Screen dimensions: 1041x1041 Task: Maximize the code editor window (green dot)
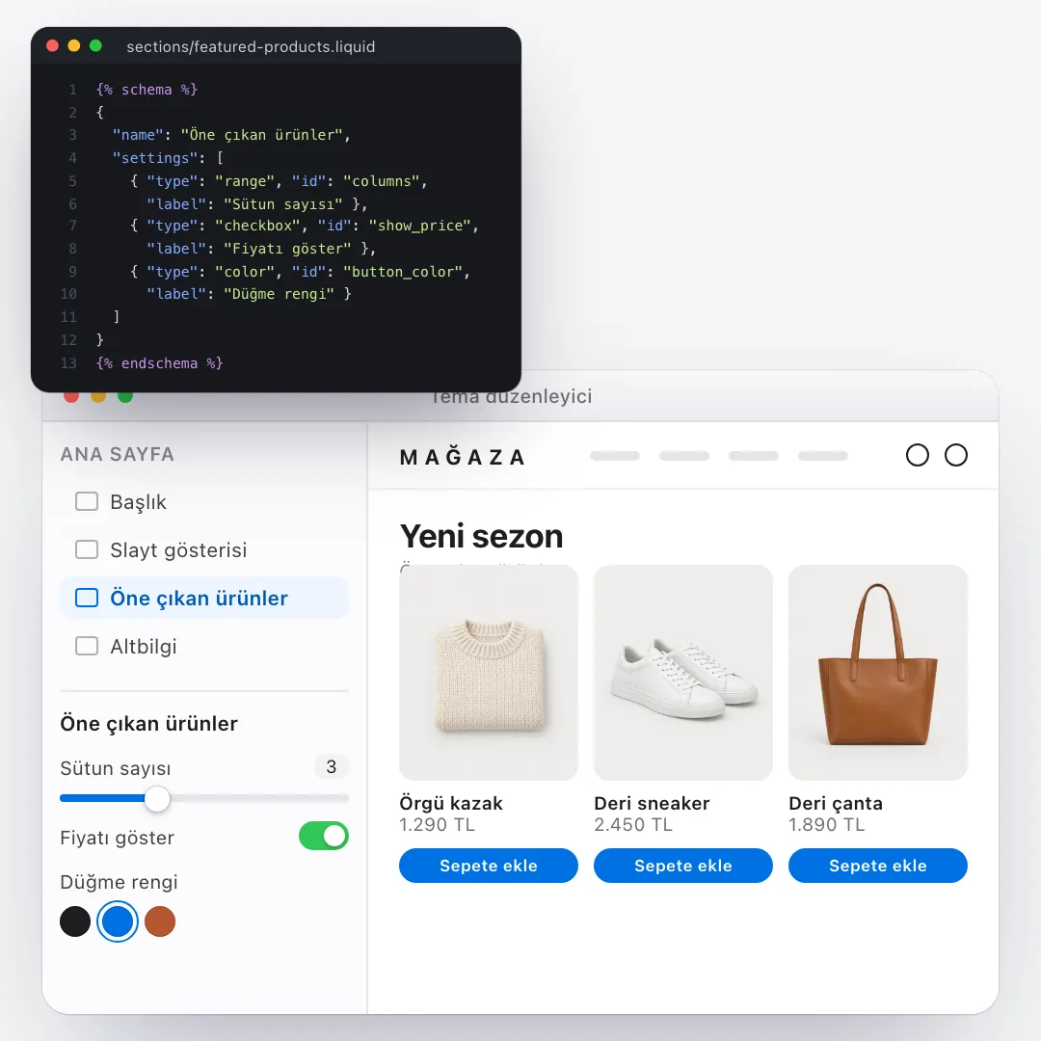tap(95, 46)
